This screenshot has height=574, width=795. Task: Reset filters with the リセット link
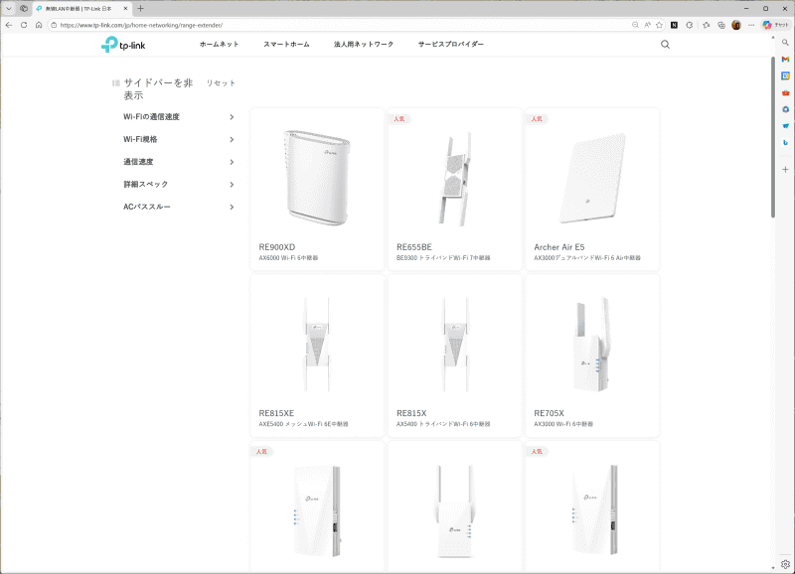coord(221,82)
